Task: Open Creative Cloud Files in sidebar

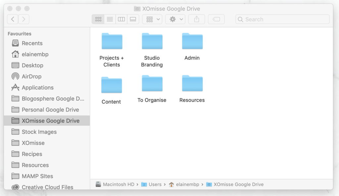Action: coord(47,187)
